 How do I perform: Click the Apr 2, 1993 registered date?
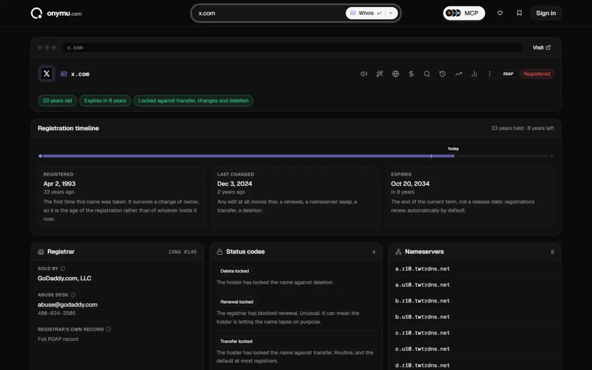[x=60, y=184]
